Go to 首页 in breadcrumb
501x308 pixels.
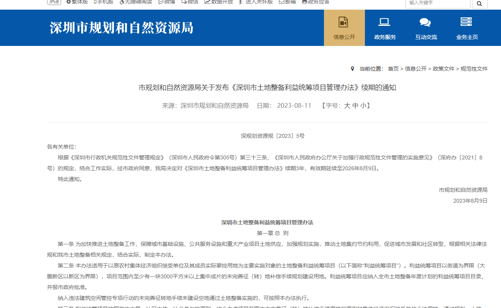[393, 69]
